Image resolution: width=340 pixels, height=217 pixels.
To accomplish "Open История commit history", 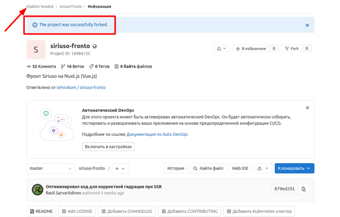I will 176,168.
